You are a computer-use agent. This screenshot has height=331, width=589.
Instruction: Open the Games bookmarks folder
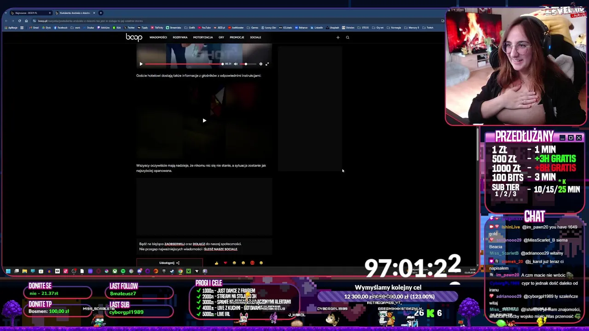(253, 28)
